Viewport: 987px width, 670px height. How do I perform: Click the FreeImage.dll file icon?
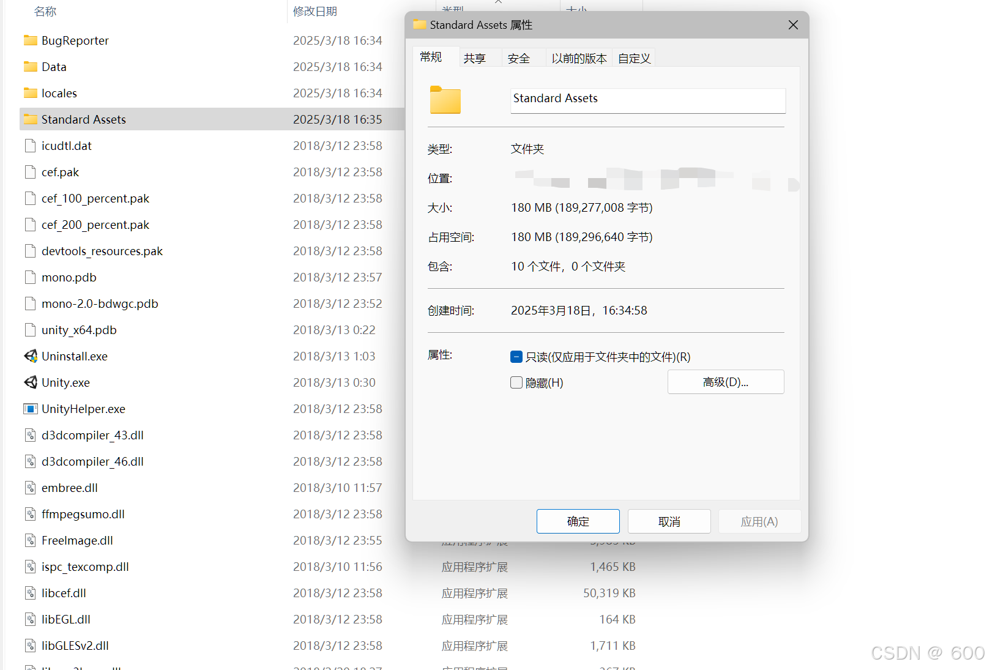pyautogui.click(x=30, y=540)
